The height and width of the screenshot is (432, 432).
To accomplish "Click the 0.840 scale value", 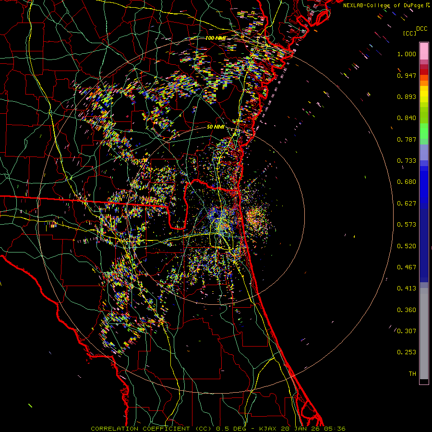I will click(407, 118).
